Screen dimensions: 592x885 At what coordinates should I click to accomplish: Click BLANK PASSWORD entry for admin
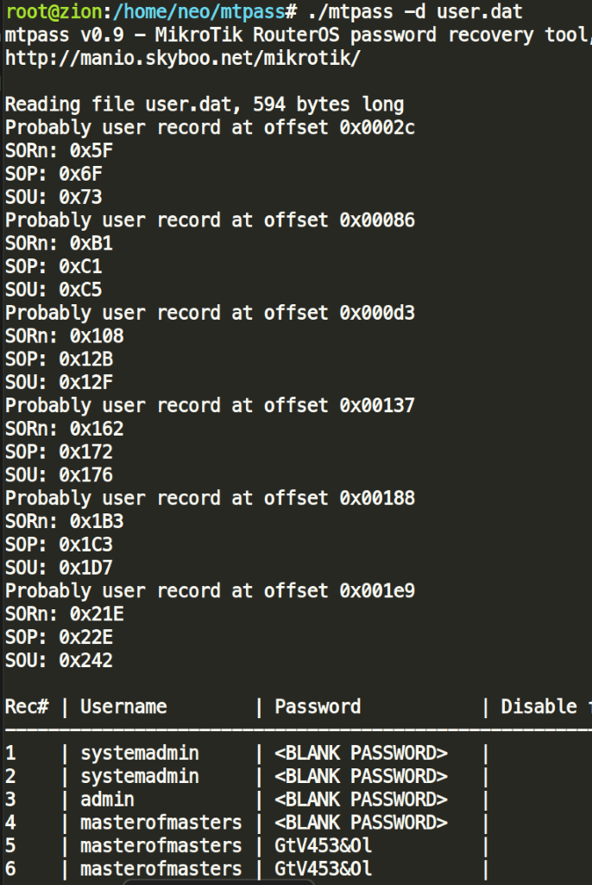click(x=361, y=799)
